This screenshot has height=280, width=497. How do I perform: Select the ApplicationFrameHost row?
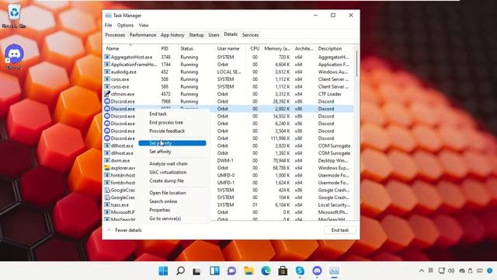(228, 65)
